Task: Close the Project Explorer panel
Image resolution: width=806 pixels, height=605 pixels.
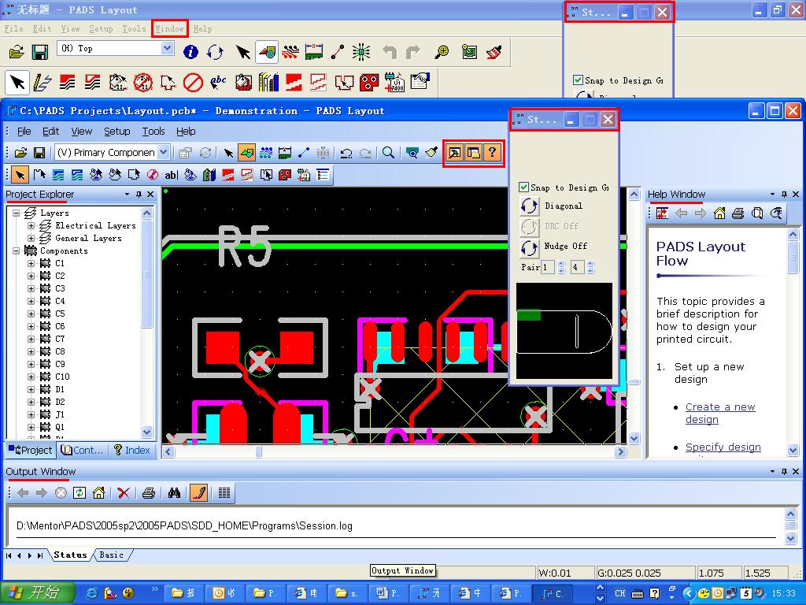Action: 150,194
